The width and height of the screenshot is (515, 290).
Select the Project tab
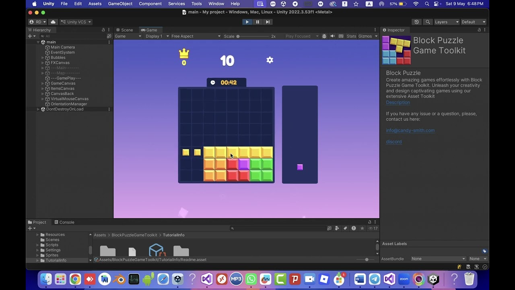point(37,222)
